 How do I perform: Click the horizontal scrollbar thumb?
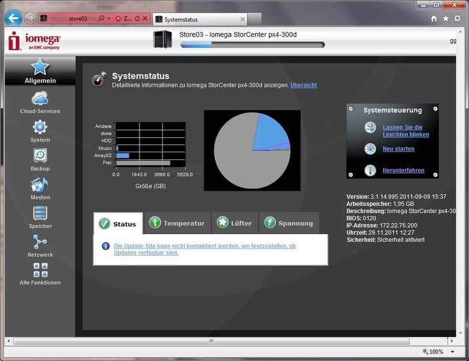(211, 341)
